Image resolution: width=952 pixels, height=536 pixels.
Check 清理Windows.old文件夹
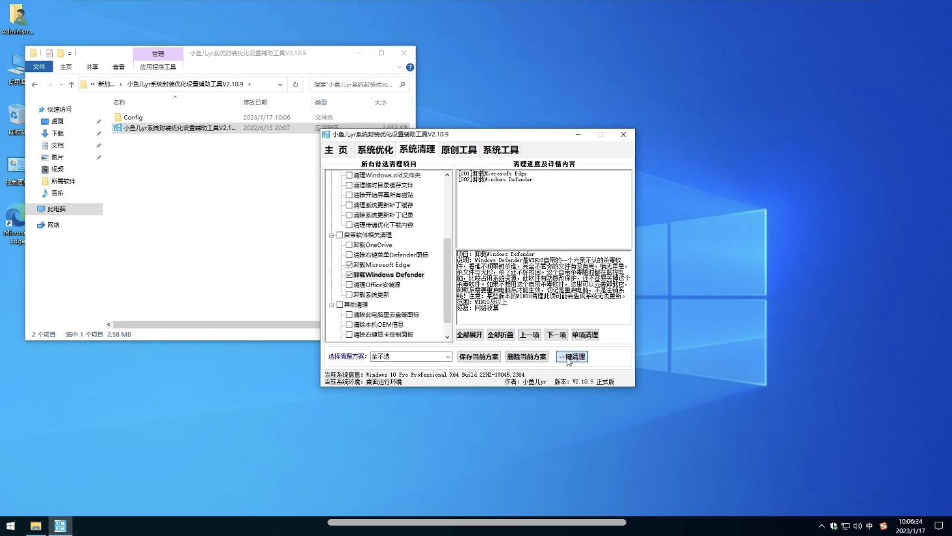(349, 175)
